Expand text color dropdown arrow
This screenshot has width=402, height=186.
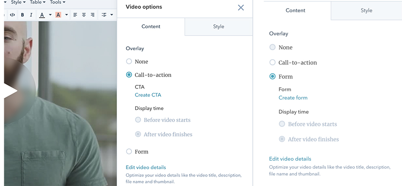pyautogui.click(x=50, y=15)
